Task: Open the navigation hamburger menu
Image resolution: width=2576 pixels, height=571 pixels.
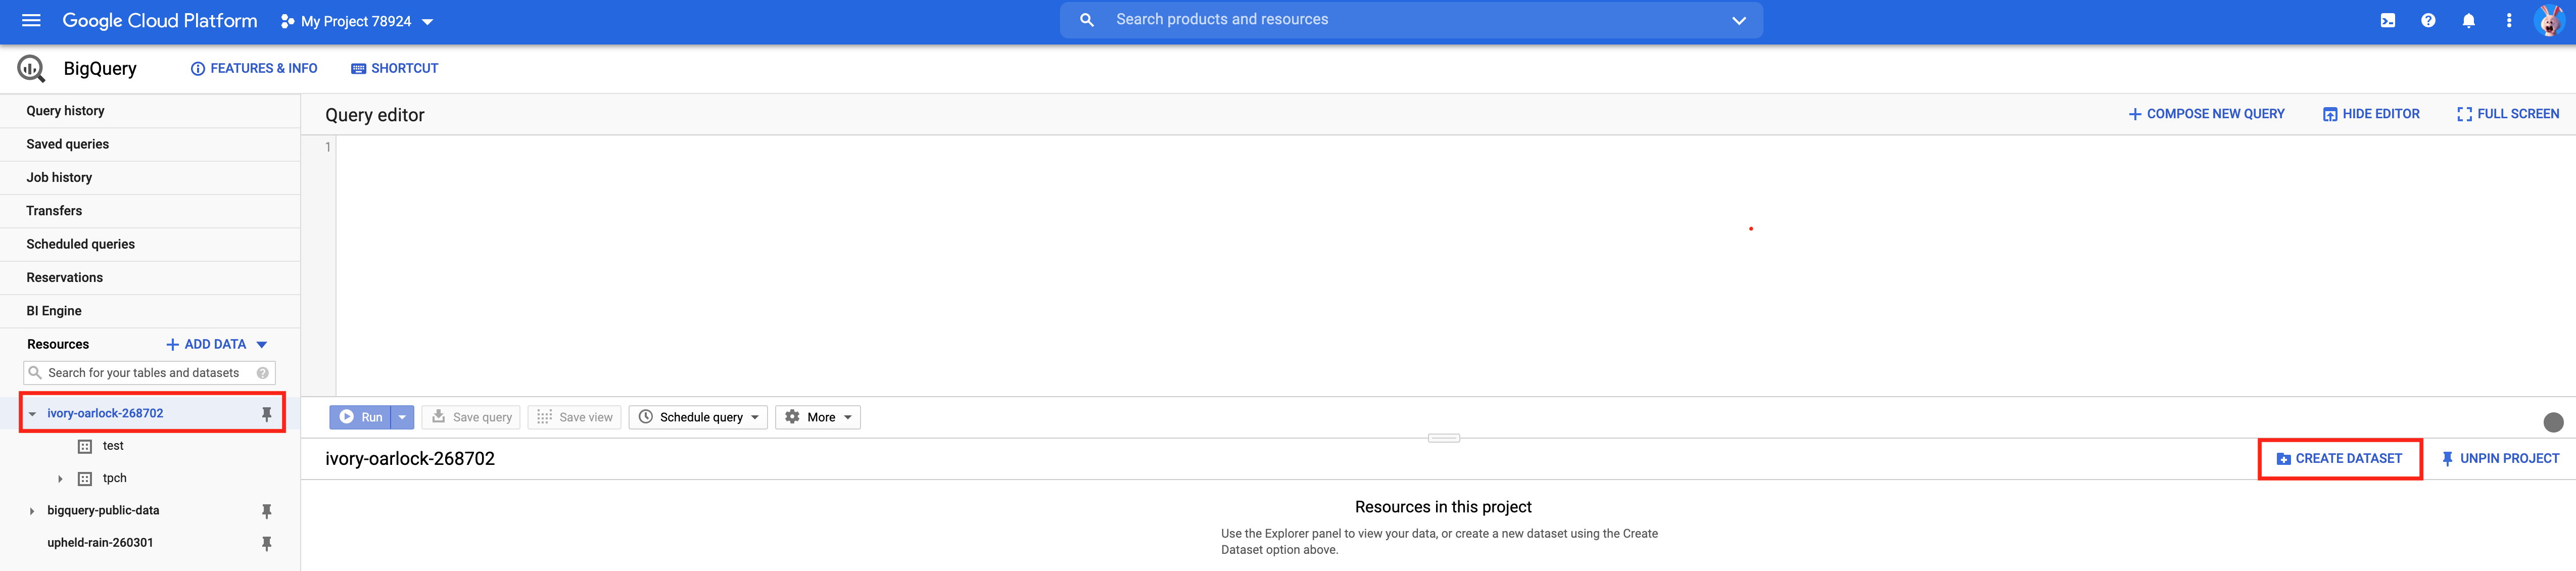Action: (31, 20)
